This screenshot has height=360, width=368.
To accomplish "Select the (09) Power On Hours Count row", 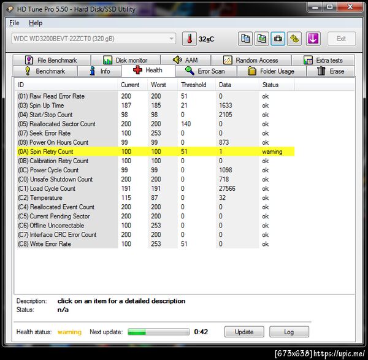I will 156,142.
